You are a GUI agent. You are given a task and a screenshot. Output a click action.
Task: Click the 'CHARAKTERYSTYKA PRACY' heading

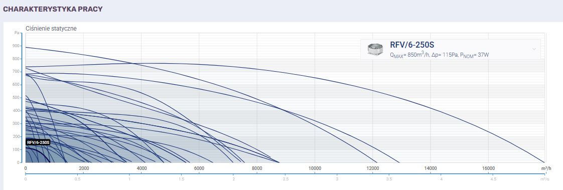[53, 9]
